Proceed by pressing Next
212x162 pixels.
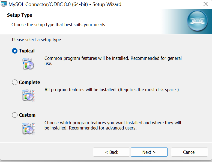[149, 152]
